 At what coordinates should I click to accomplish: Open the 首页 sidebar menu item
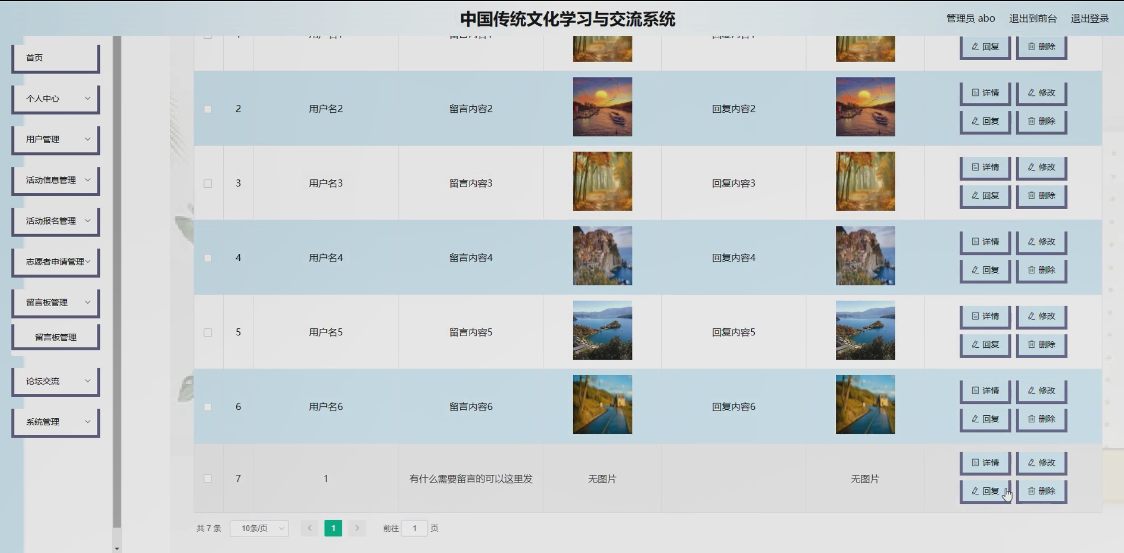click(56, 58)
